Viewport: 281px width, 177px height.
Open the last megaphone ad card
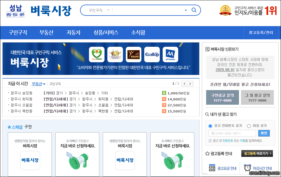point(172,154)
